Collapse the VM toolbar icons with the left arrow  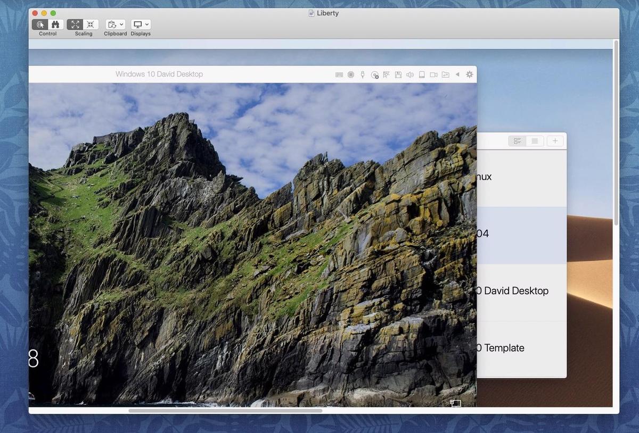click(457, 74)
